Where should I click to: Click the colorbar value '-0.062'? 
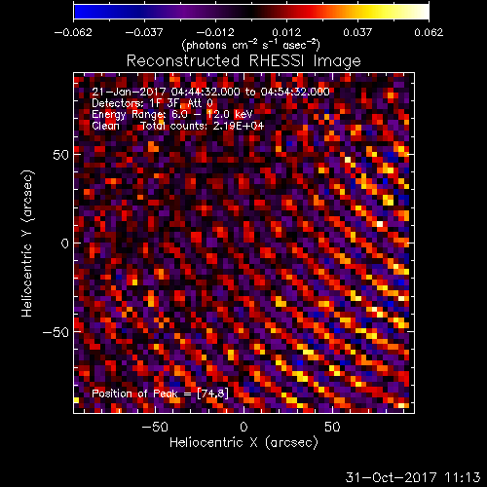click(x=73, y=32)
